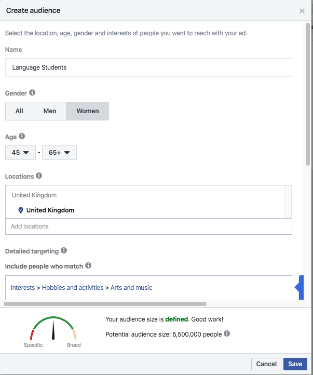This screenshot has height=375, width=313.
Task: Click the Add locations input field
Action: click(148, 226)
